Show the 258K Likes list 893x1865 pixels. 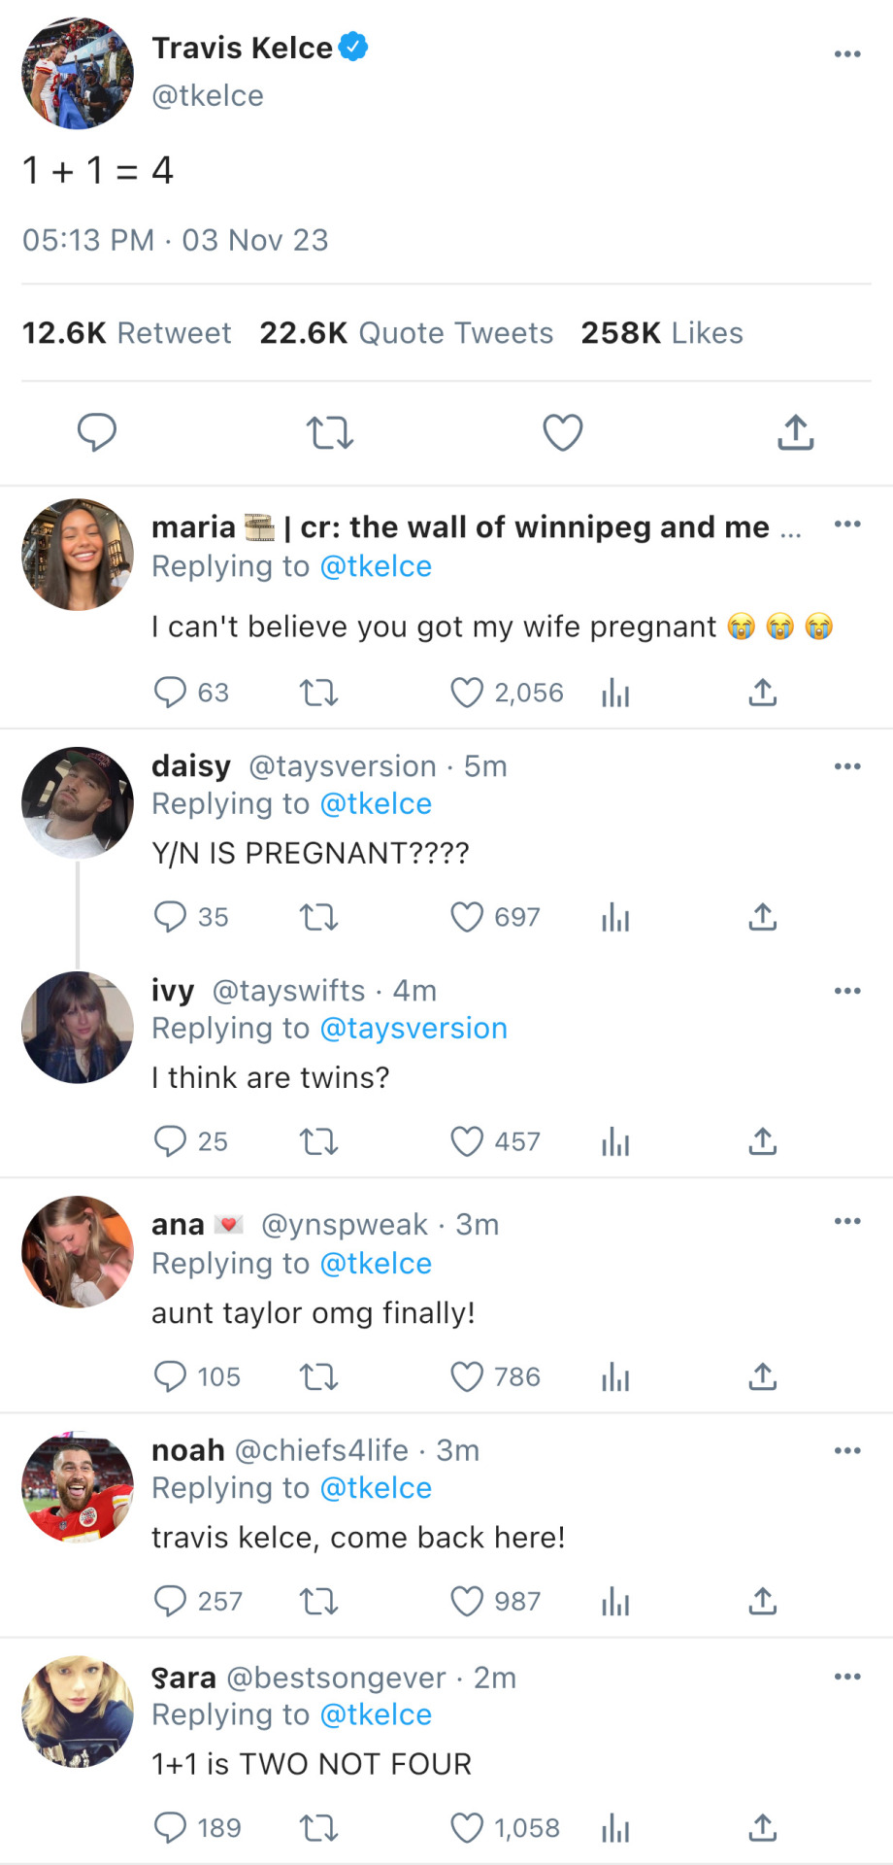(662, 333)
